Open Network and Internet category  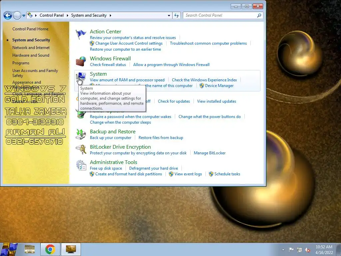pos(31,48)
